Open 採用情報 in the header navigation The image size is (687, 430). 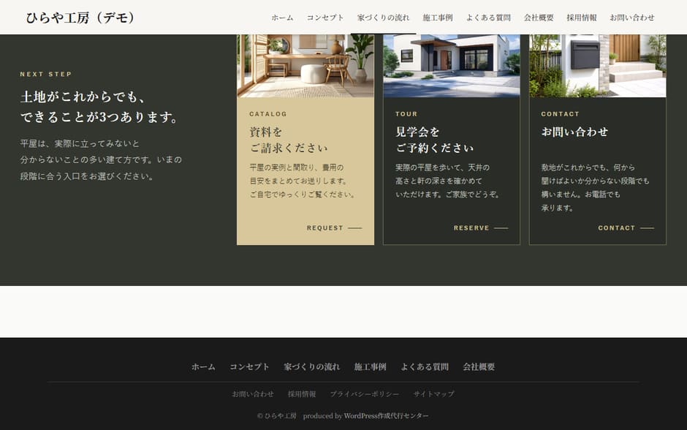[582, 18]
